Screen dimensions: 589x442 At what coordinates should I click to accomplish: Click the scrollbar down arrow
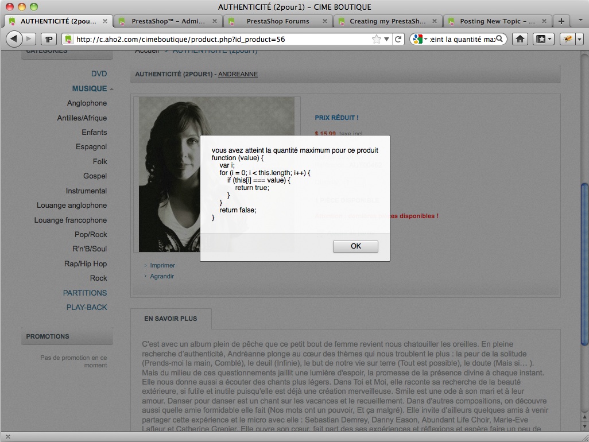click(x=584, y=427)
